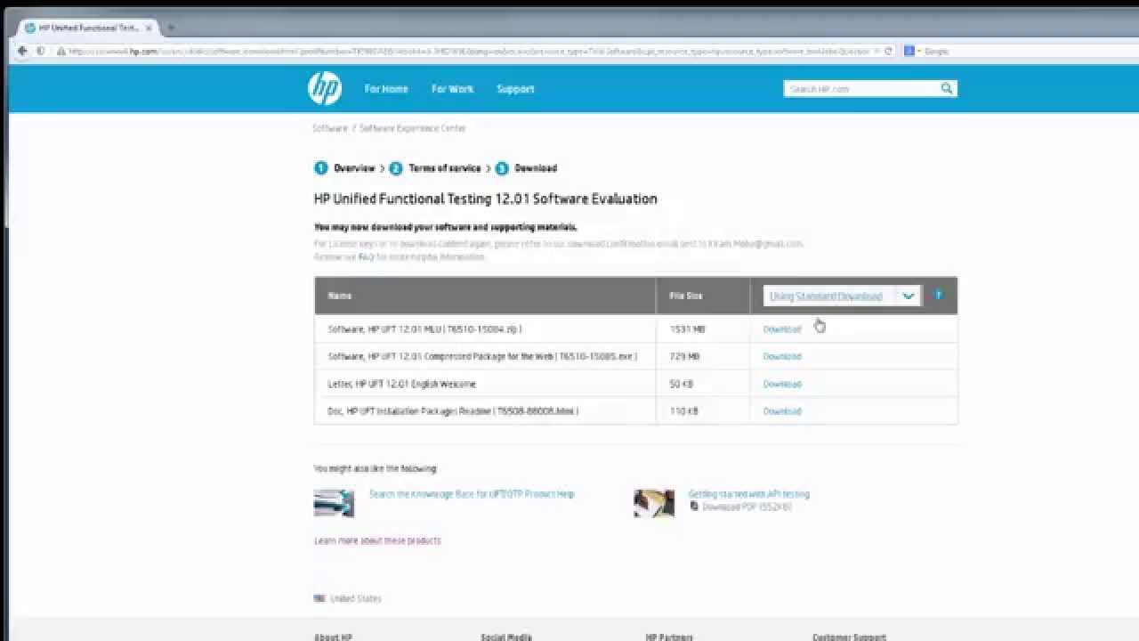Click the United States country link
The width and height of the screenshot is (1139, 641).
point(356,598)
